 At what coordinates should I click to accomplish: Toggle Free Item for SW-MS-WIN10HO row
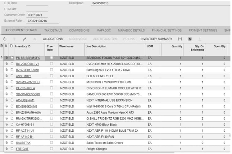[x=52, y=82]
